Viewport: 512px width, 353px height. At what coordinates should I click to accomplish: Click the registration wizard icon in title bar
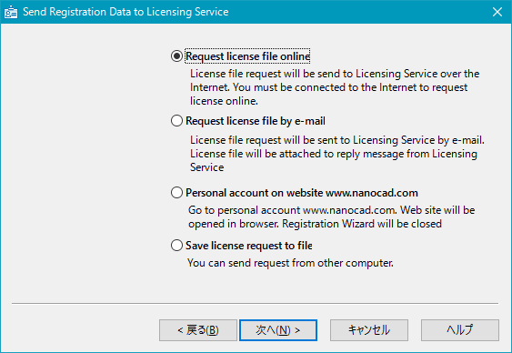[x=11, y=12]
